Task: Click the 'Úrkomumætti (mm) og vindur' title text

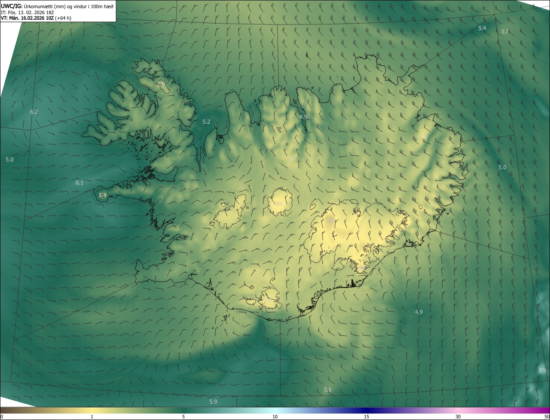Action: tap(69, 6)
